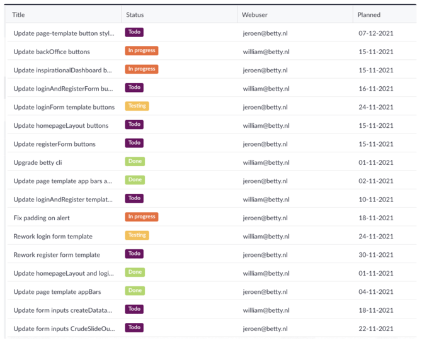Open 'Update page template appBars' row
Viewport: 422px width, 343px height.
click(212, 292)
